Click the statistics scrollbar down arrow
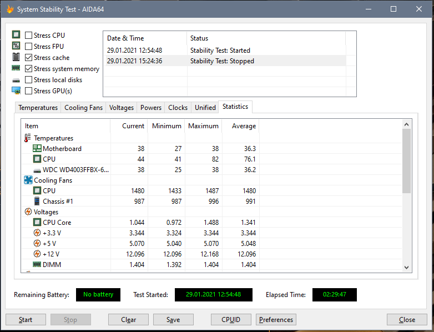434x332 pixels. click(406, 267)
